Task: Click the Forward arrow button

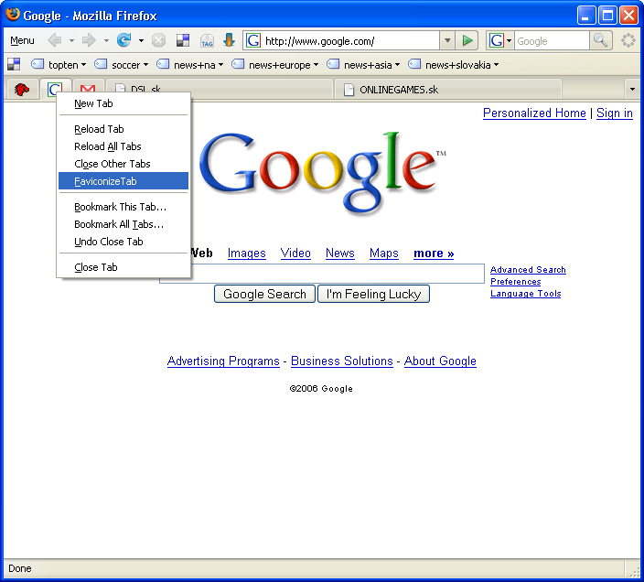Action: pos(89,40)
